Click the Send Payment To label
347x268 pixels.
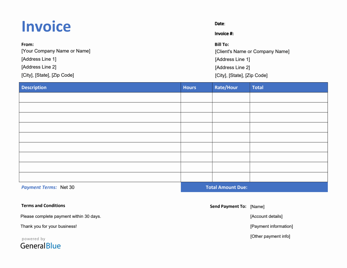(x=228, y=206)
